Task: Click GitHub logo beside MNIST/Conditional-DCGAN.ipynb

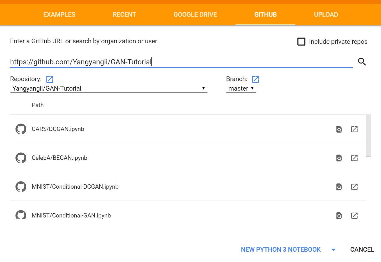Action: (x=21, y=187)
